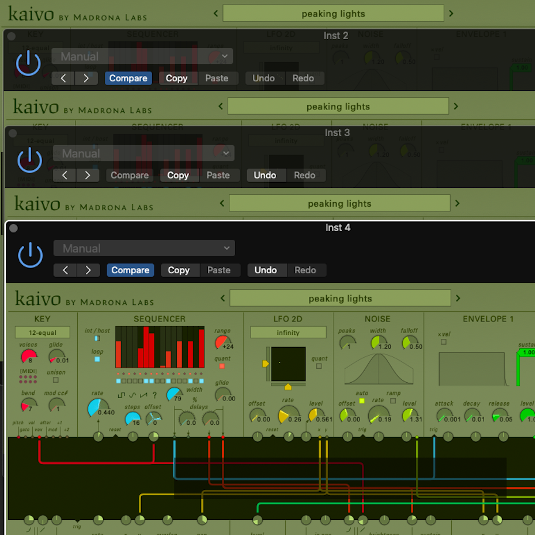The image size is (535, 535).
Task: Click the NOISE spectrum curve display
Action: tap(379, 369)
